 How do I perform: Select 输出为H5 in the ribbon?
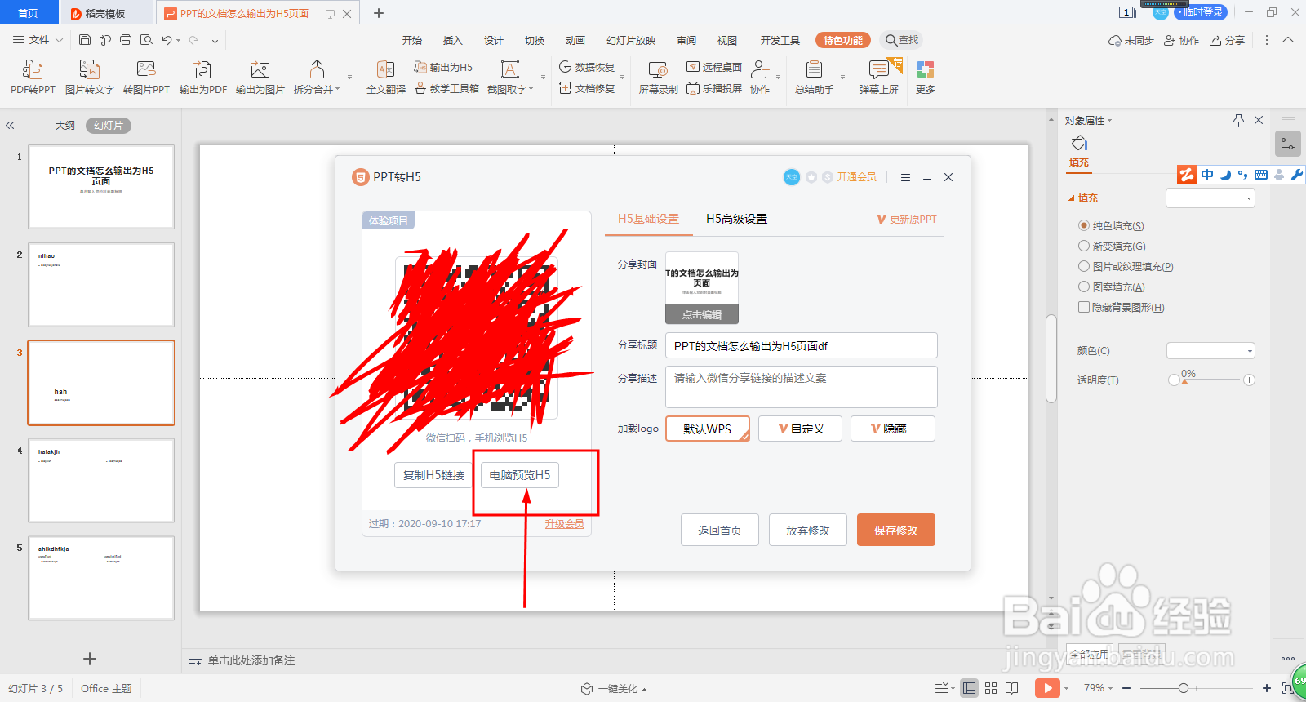443,67
